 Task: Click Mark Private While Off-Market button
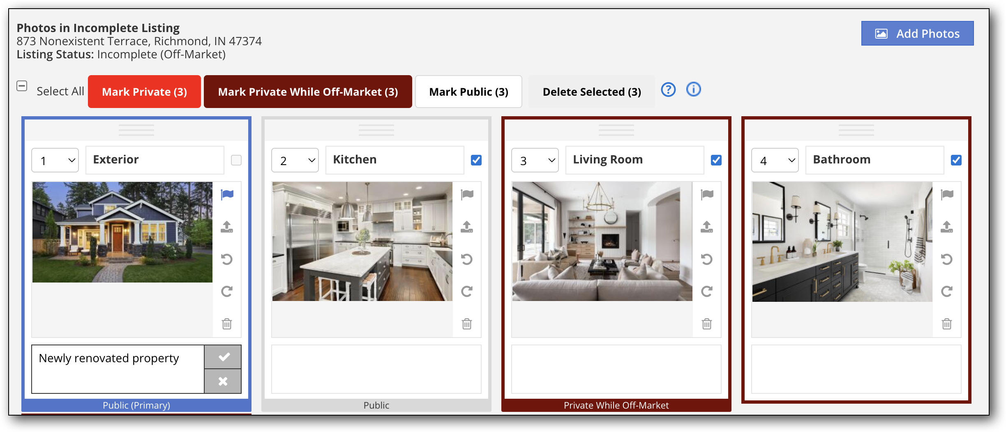308,92
